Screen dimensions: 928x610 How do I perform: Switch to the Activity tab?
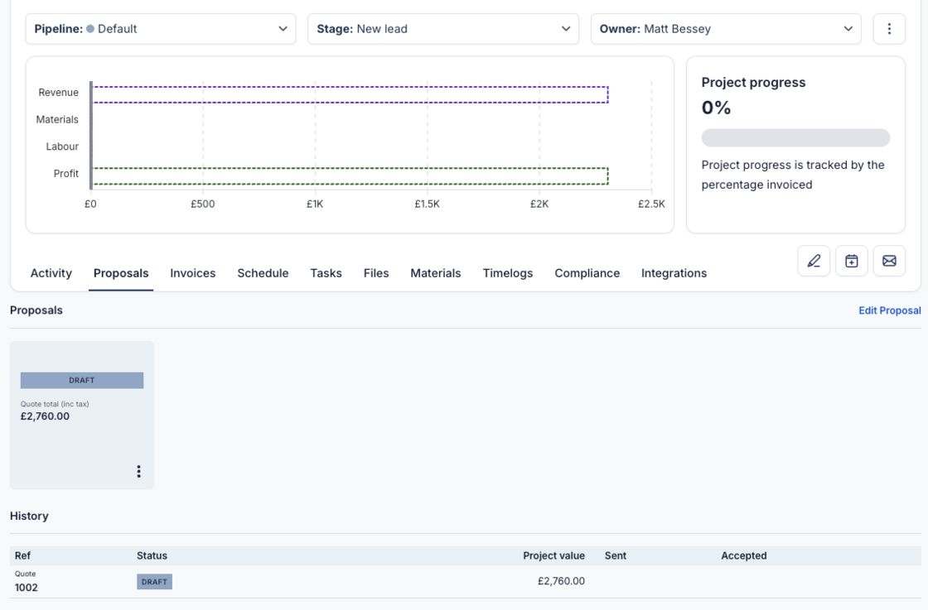tap(51, 273)
